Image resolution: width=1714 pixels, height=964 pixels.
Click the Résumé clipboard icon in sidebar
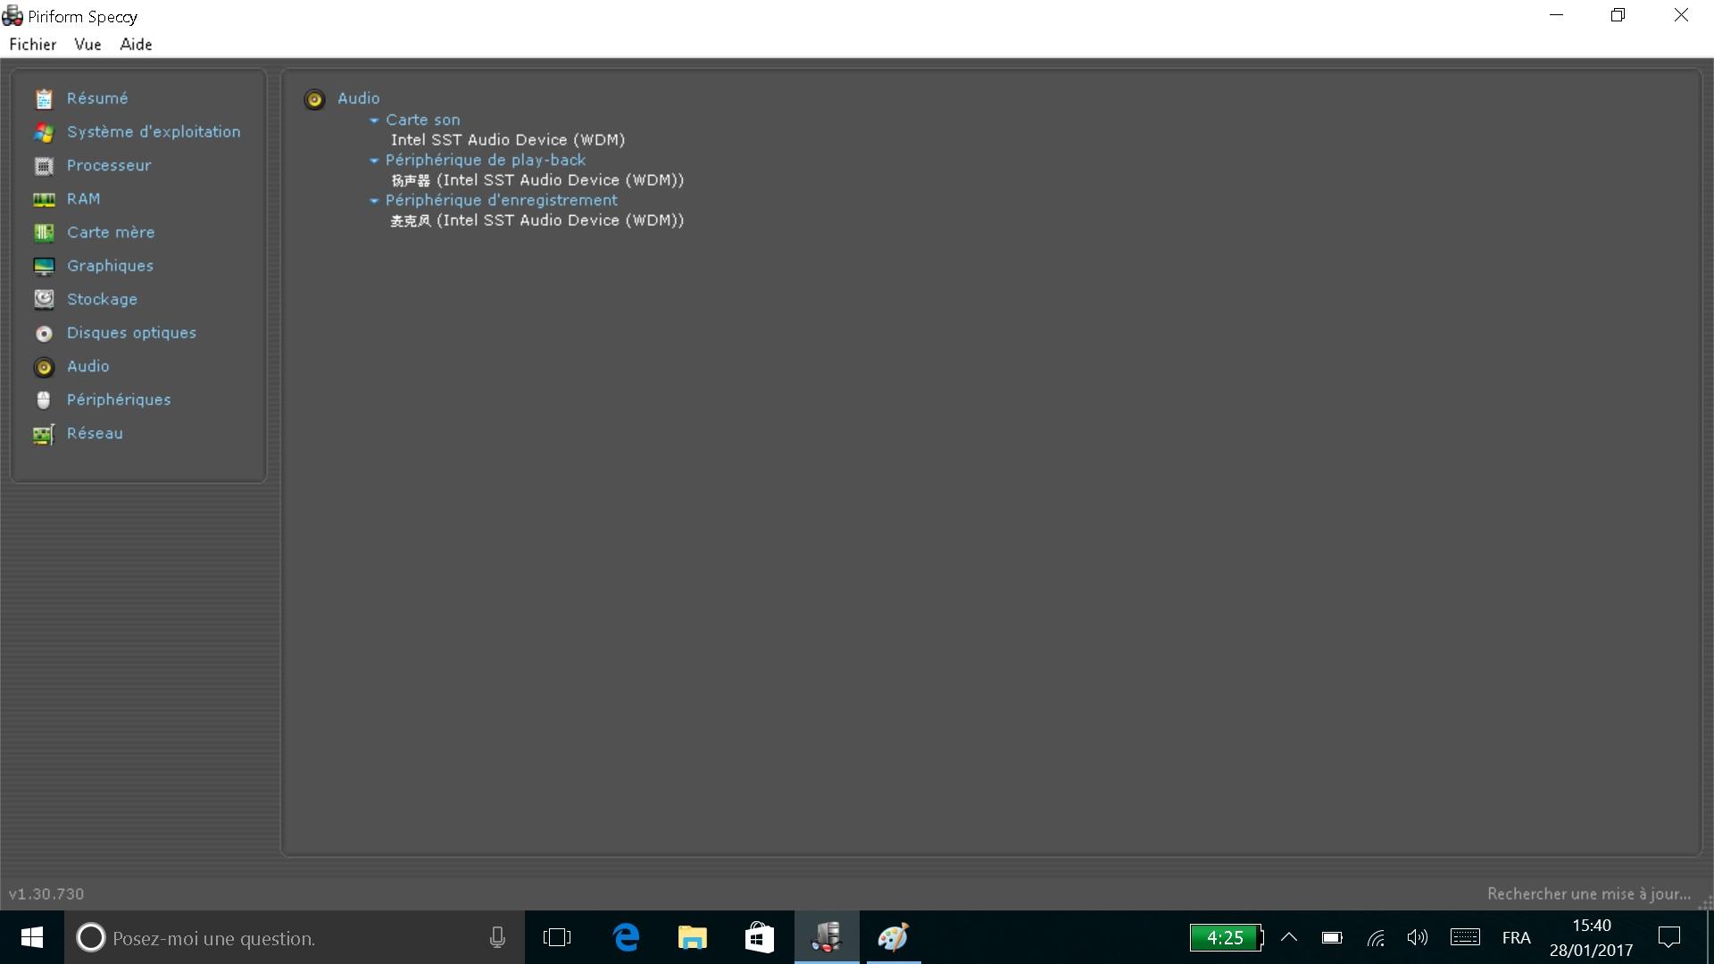(x=44, y=99)
